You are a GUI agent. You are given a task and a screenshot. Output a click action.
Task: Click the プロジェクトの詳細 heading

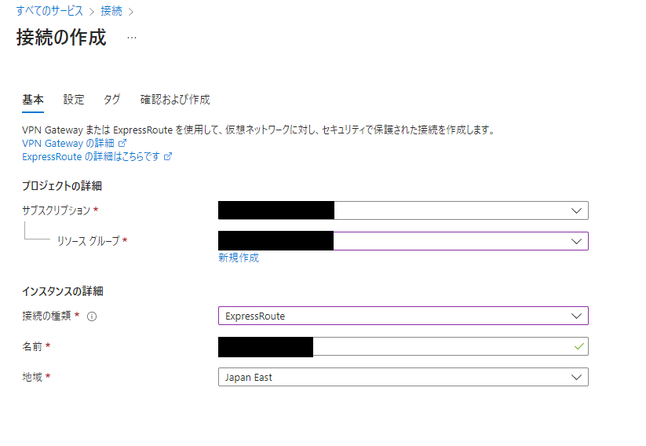(x=62, y=186)
